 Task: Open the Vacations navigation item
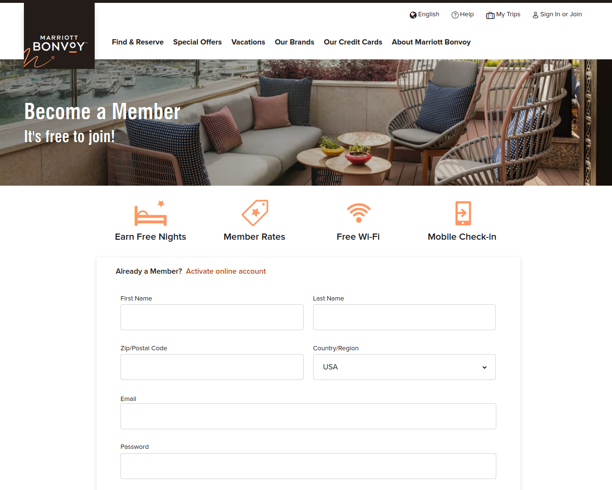[248, 42]
